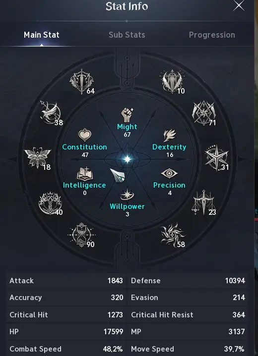Click the Intelligence book icon
This screenshot has width=258, height=356.
[x=85, y=173]
